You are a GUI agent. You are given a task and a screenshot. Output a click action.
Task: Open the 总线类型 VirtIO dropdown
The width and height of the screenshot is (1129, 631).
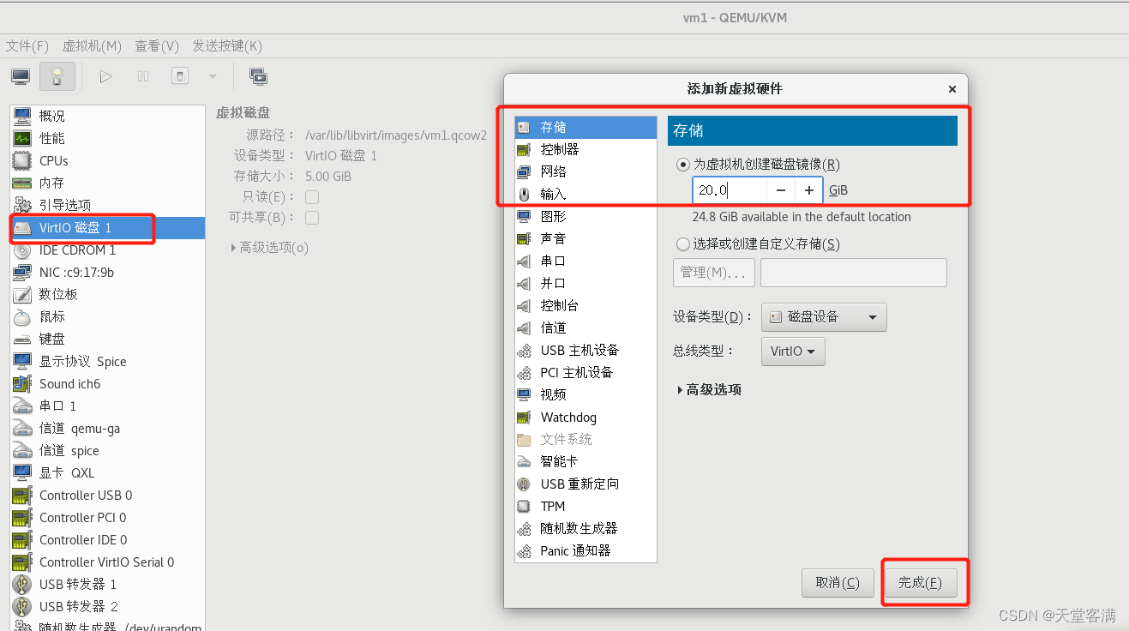click(x=793, y=351)
